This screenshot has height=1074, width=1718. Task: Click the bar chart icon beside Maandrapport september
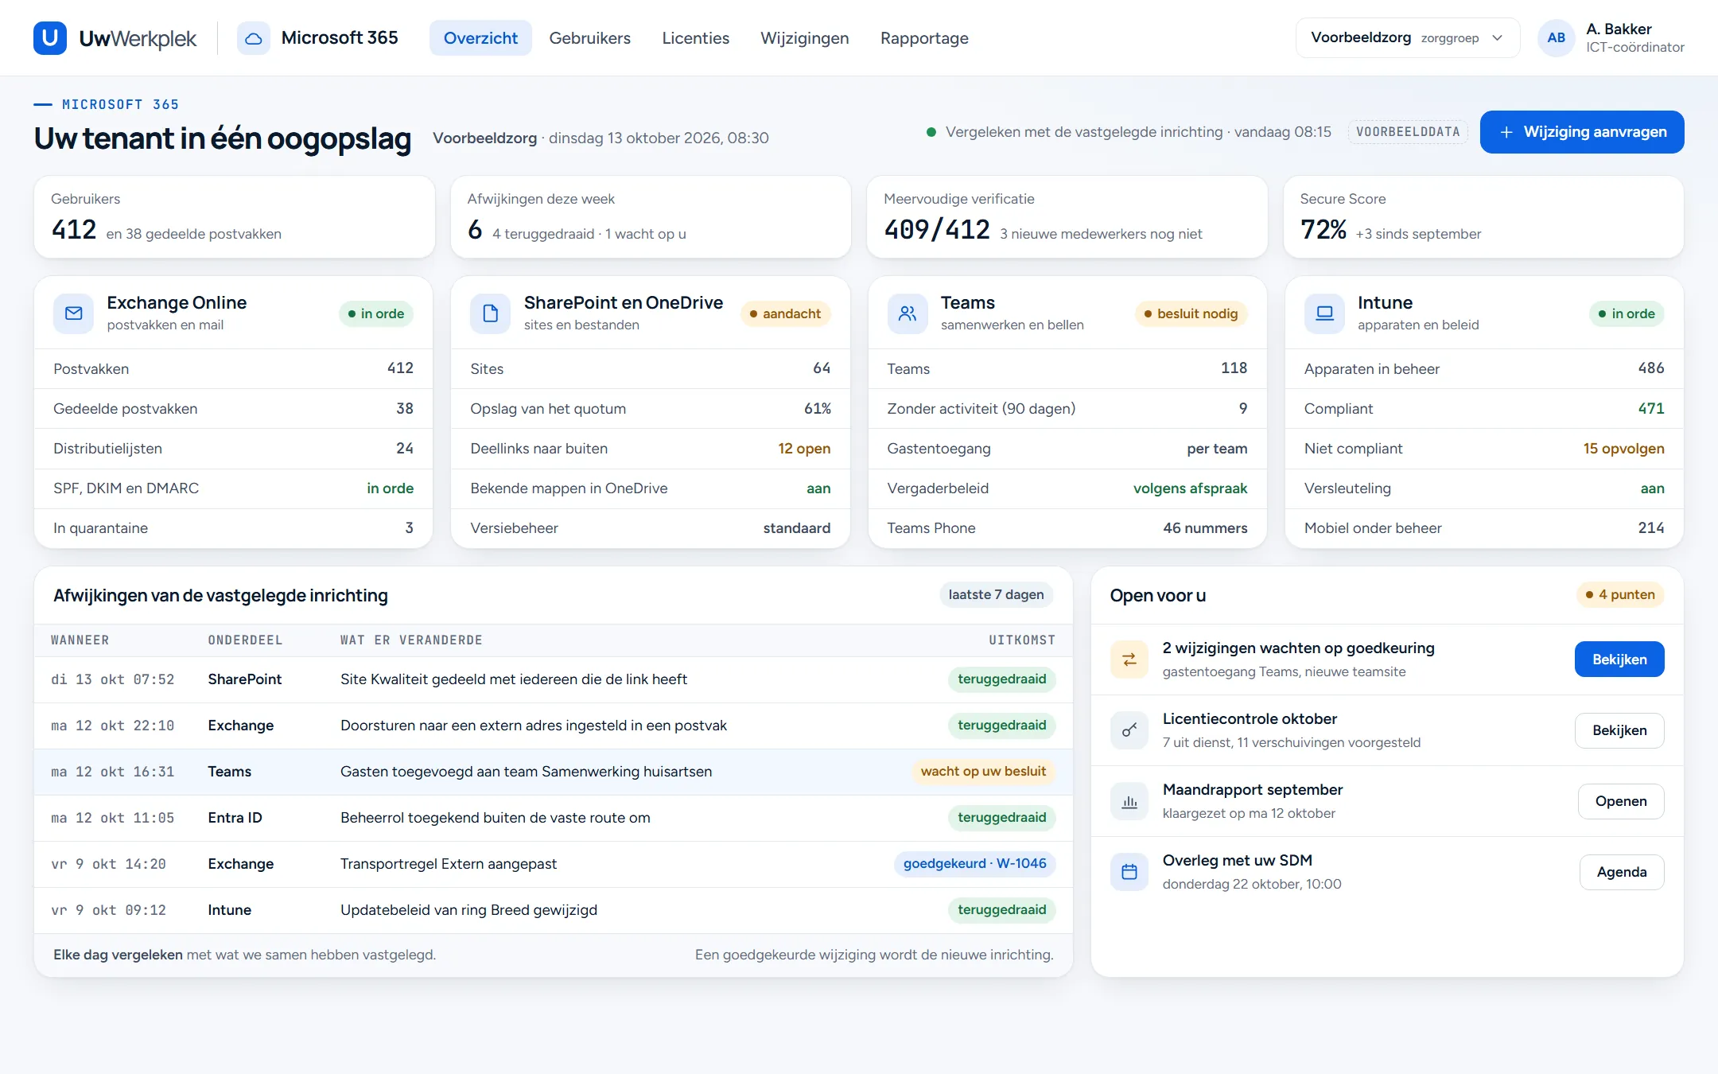pyautogui.click(x=1129, y=801)
